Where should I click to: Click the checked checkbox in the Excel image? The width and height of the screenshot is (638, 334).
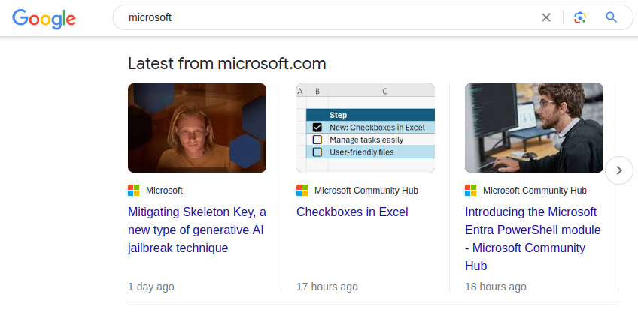317,128
